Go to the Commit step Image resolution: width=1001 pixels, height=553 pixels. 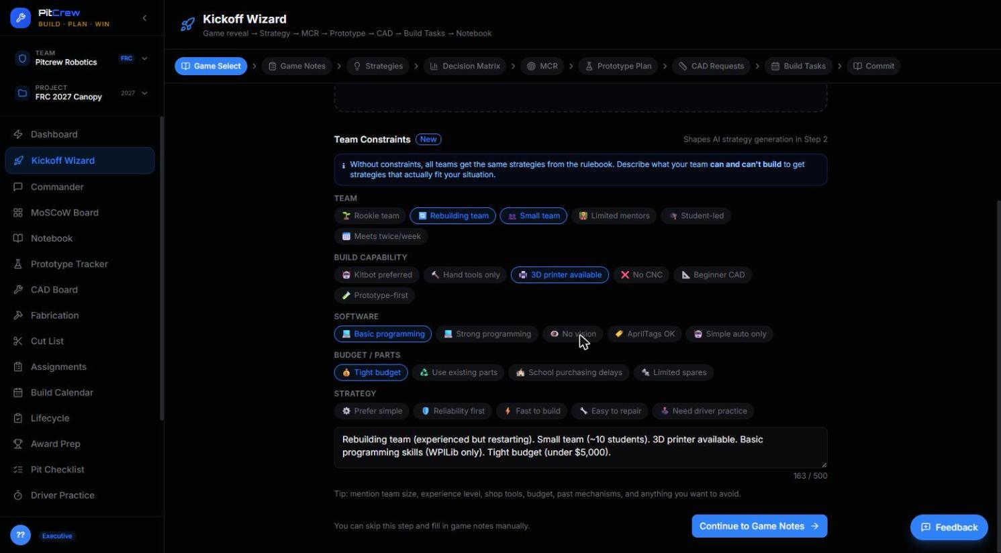(873, 66)
